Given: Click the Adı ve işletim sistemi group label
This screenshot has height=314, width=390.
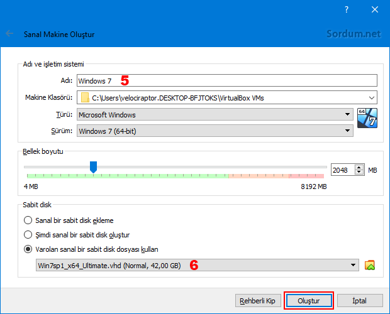Looking at the screenshot, I should point(53,64).
